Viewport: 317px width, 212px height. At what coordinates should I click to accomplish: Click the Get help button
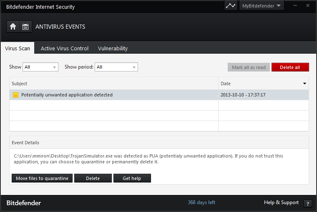click(132, 178)
